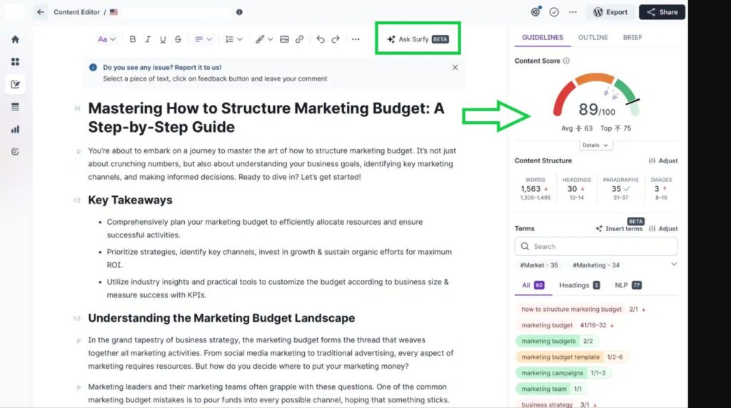731x408 pixels.
Task: Go back using the arrow next to Content Editor
Action: coord(41,12)
